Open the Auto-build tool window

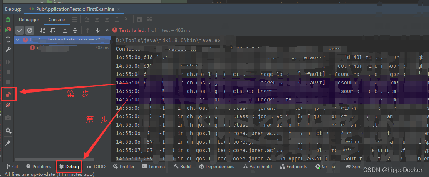coord(257,166)
